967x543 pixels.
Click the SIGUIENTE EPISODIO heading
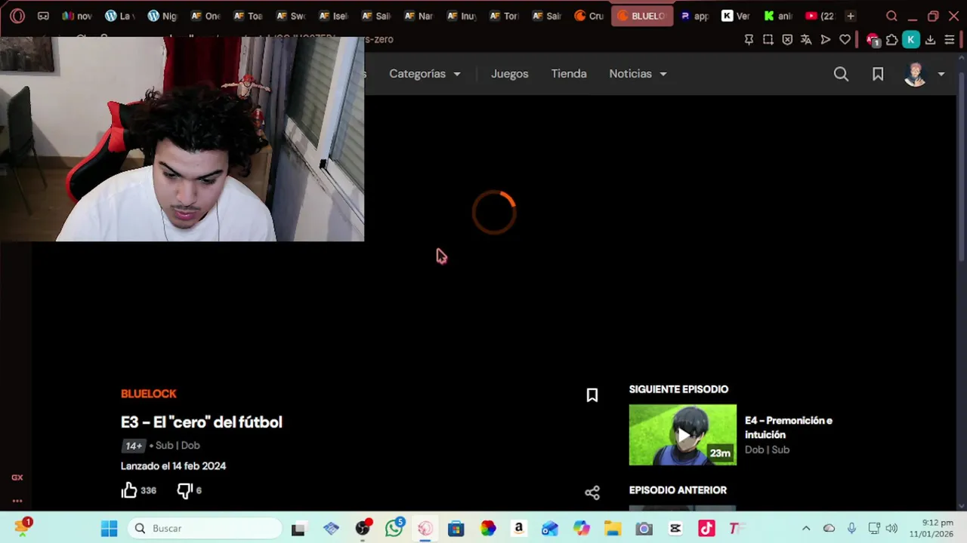[x=678, y=389]
